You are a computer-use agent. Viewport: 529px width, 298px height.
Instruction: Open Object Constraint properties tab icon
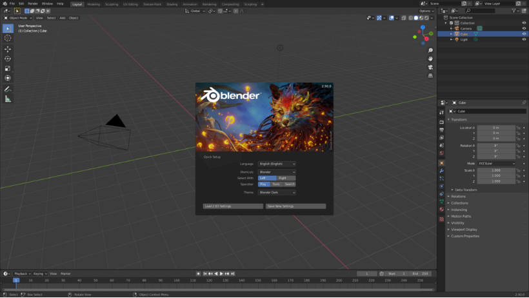click(x=442, y=194)
